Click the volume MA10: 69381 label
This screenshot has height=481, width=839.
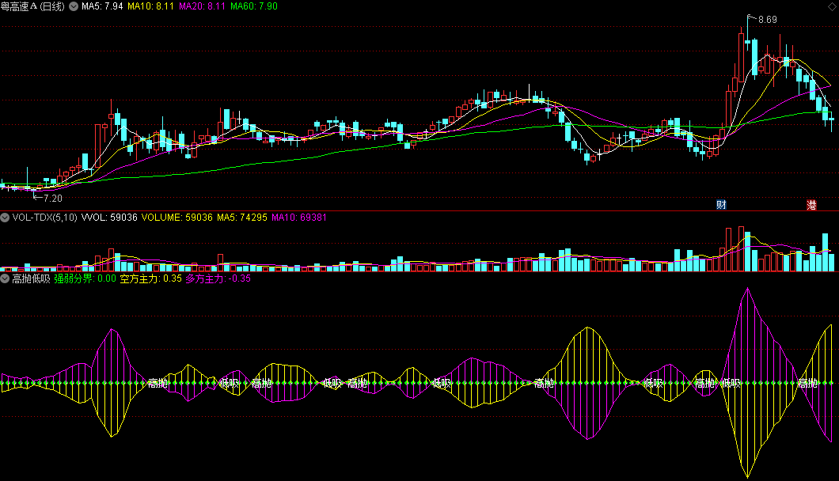click(x=299, y=218)
